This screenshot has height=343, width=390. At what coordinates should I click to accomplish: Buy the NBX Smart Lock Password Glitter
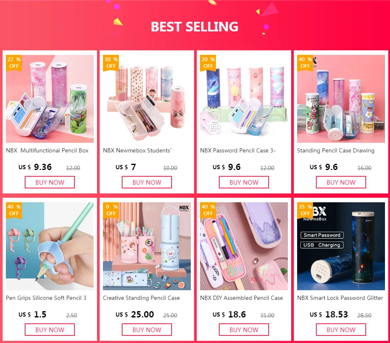(x=341, y=330)
